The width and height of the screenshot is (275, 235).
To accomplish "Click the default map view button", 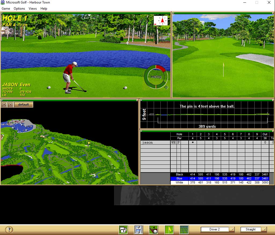I will pyautogui.click(x=24, y=105).
